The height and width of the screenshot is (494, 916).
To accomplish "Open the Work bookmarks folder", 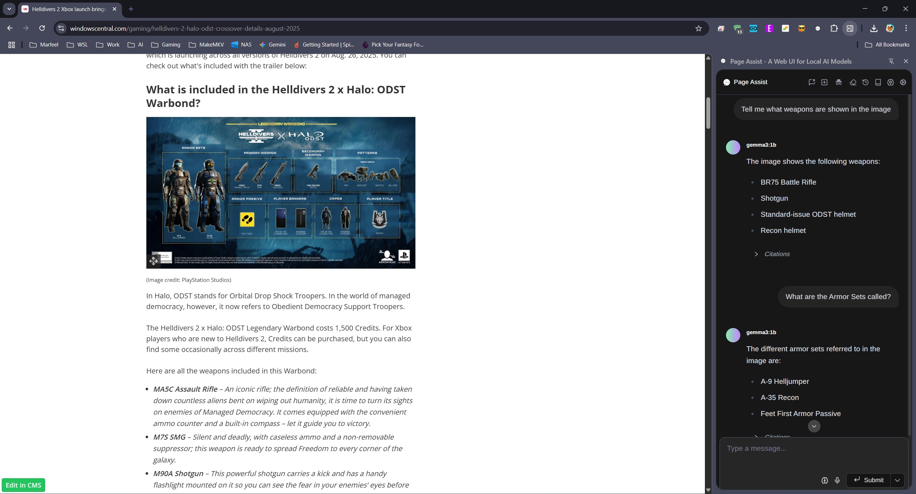I will 108,45.
